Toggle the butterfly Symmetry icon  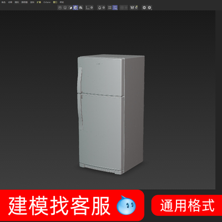coord(132,8)
